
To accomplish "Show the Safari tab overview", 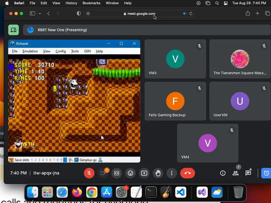I will pos(267,13).
